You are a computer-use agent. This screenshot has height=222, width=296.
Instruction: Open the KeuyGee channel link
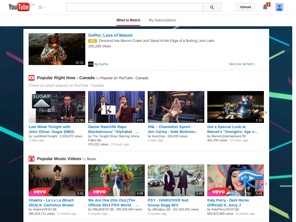(159, 136)
